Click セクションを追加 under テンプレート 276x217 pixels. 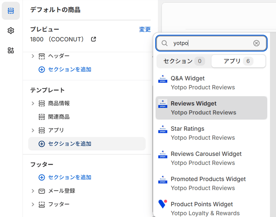(70, 144)
